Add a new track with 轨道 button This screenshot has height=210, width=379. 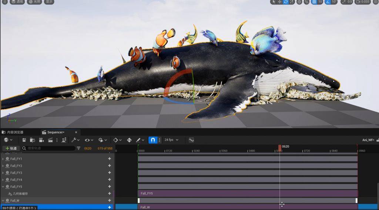[x=11, y=148]
